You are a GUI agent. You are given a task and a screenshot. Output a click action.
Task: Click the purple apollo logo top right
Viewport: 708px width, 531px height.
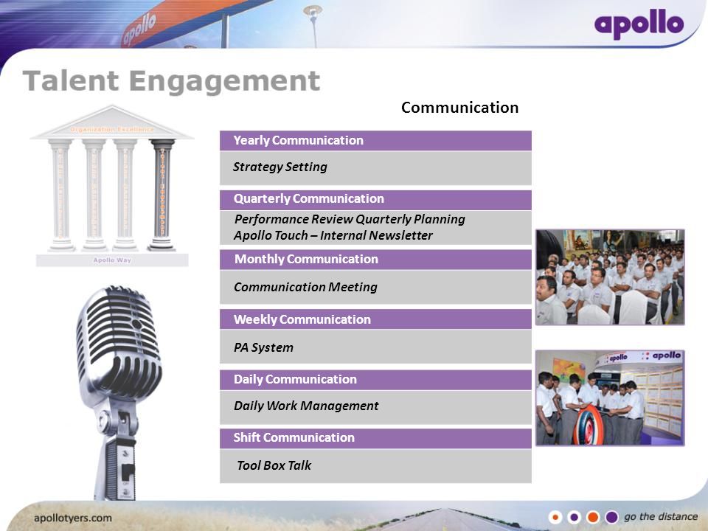click(639, 24)
